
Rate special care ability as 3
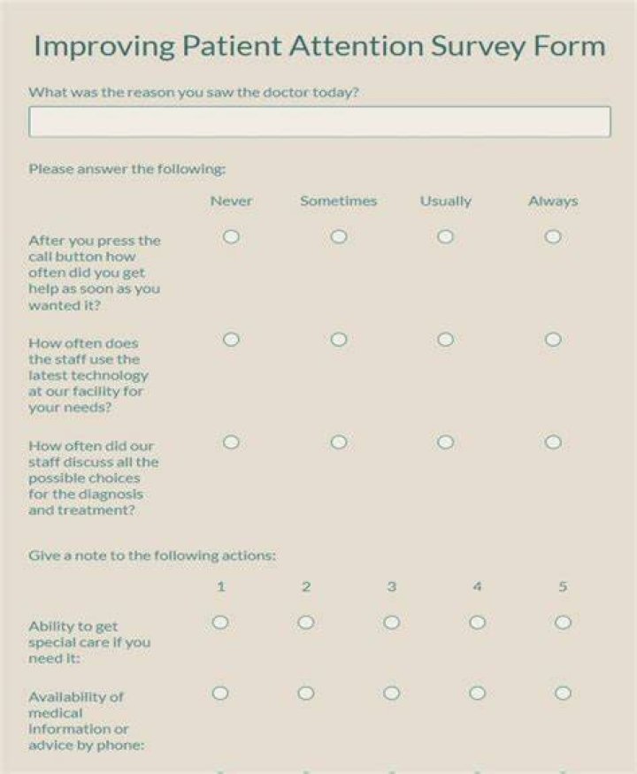coord(392,623)
